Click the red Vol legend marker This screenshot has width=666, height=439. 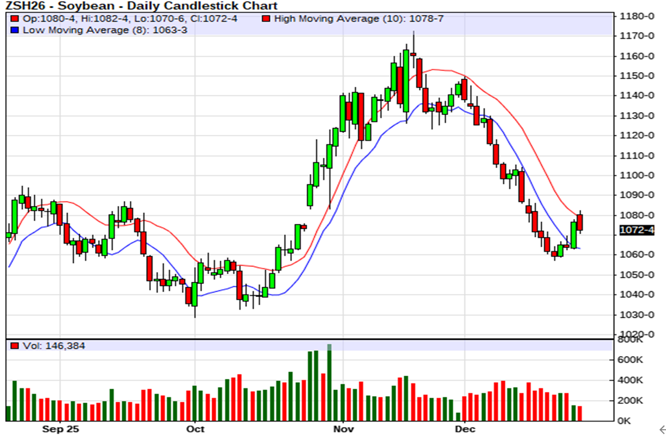click(x=15, y=346)
